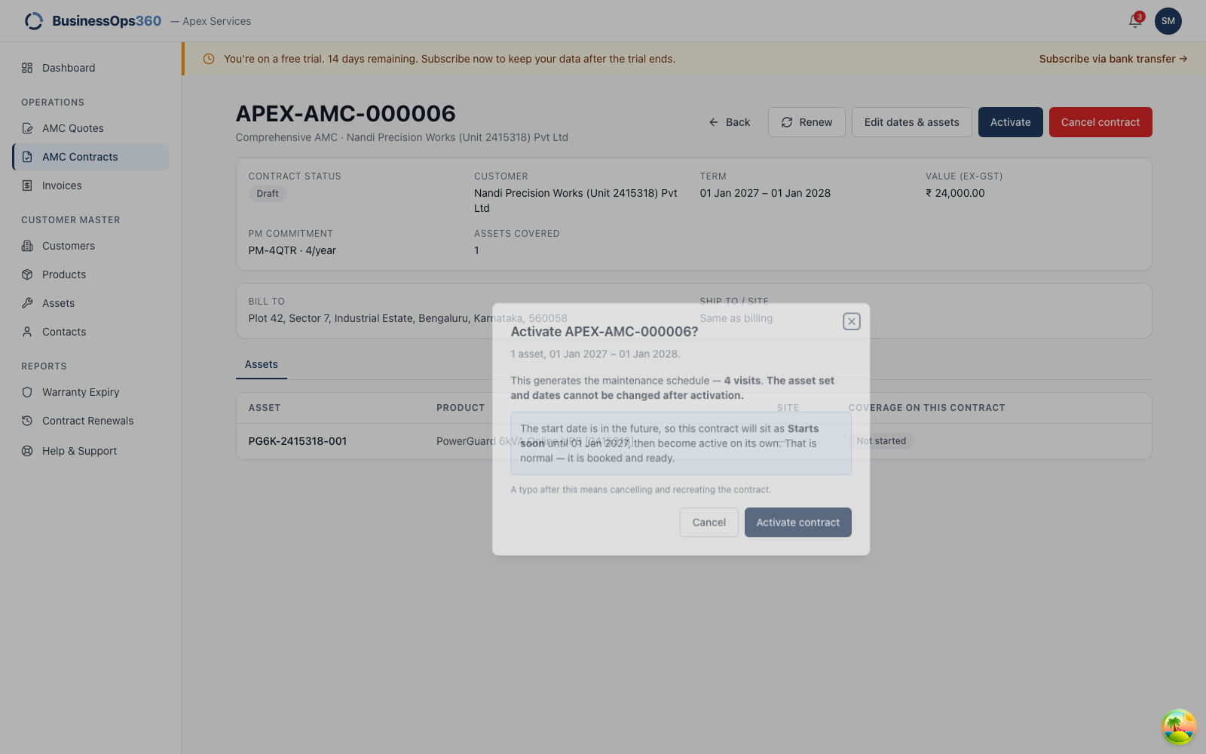Click the Customers building icon
Screen dimensions: 1206x754
point(27,246)
